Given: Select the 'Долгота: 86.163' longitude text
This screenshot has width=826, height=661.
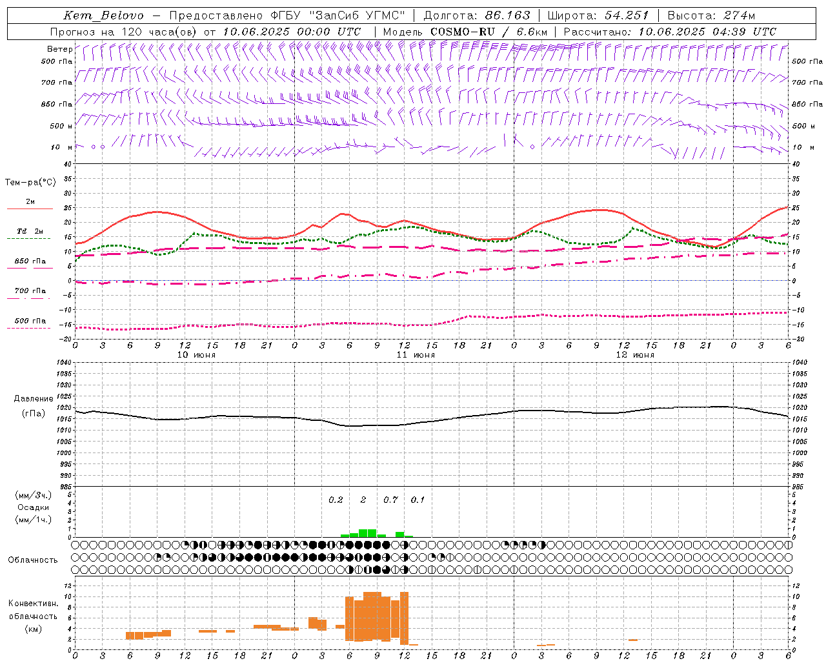Looking at the screenshot, I should pyautogui.click(x=477, y=15).
